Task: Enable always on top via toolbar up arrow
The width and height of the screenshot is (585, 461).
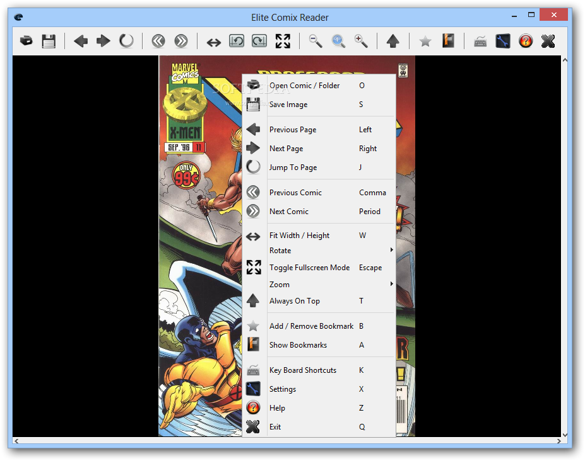Action: (393, 41)
